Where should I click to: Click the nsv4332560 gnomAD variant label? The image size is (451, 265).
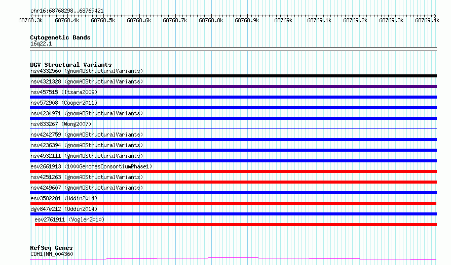coord(87,71)
